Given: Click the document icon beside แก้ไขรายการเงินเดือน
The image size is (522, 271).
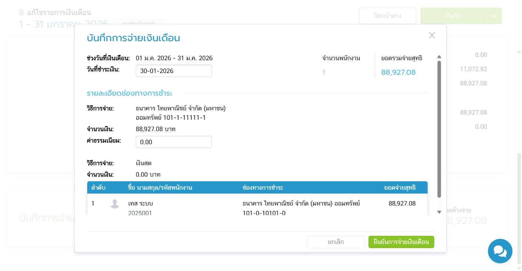Looking at the screenshot, I should pyautogui.click(x=21, y=13).
